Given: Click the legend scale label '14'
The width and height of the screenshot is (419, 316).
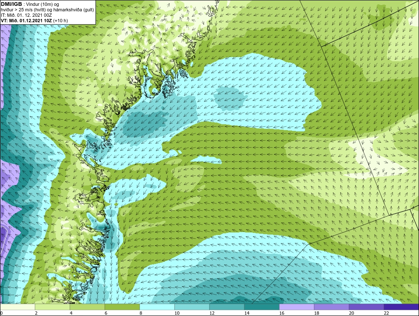Looking at the screenshot, I should coord(247,313).
